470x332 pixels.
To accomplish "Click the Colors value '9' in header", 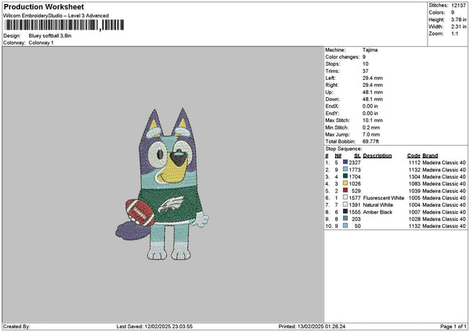I will coord(453,13).
